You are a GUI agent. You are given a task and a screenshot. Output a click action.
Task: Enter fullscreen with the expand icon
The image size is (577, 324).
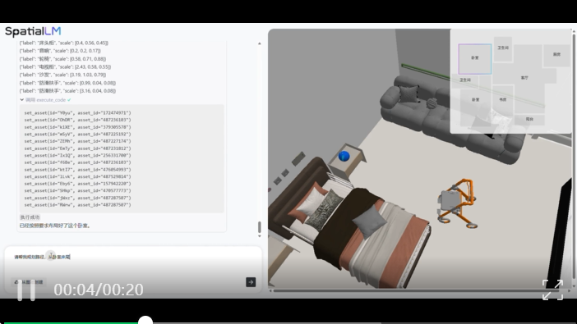pos(552,290)
